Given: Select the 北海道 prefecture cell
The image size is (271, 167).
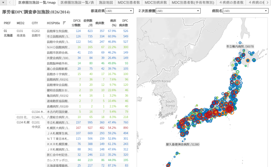Looking at the screenshot, I should (8, 36).
